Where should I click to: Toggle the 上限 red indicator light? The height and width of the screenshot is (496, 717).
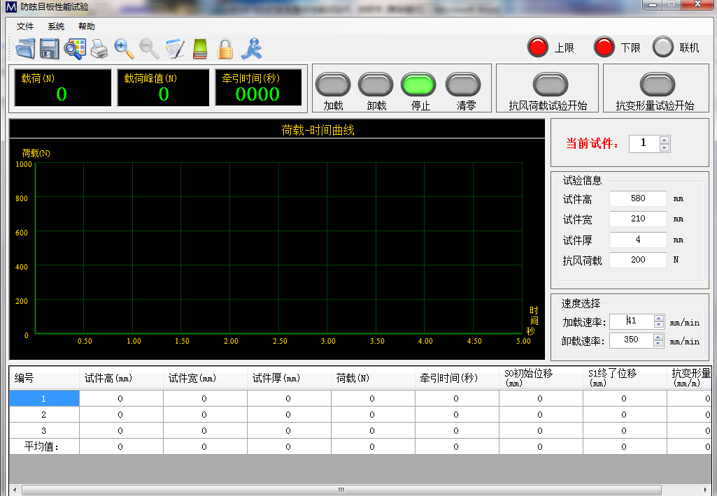coord(539,47)
